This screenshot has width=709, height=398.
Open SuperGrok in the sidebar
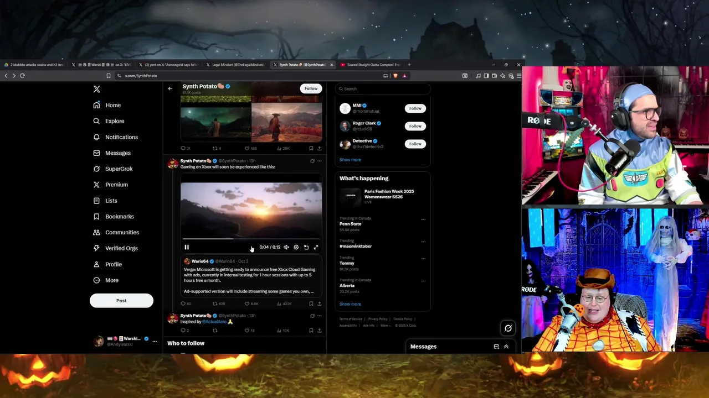114,169
